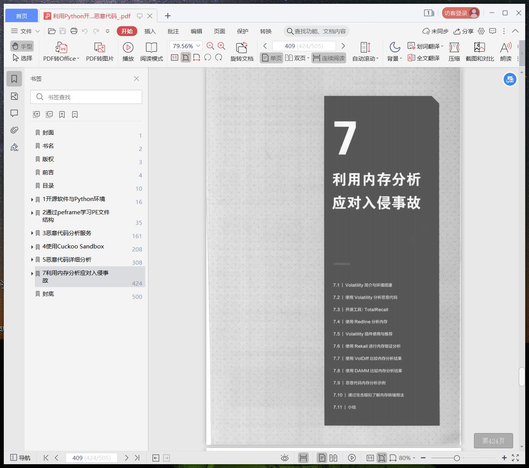Open the 文件 menu

tap(25, 31)
